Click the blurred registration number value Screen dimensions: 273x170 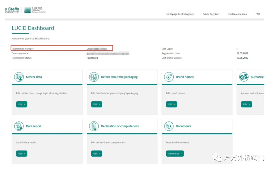(97, 49)
